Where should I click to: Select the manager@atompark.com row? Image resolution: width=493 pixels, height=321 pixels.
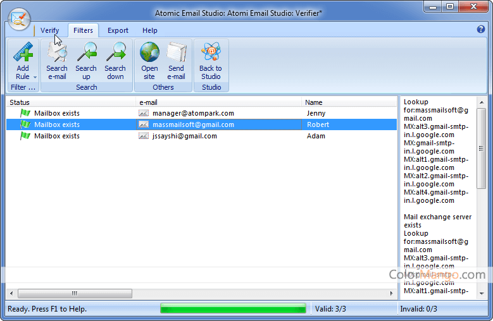click(193, 113)
